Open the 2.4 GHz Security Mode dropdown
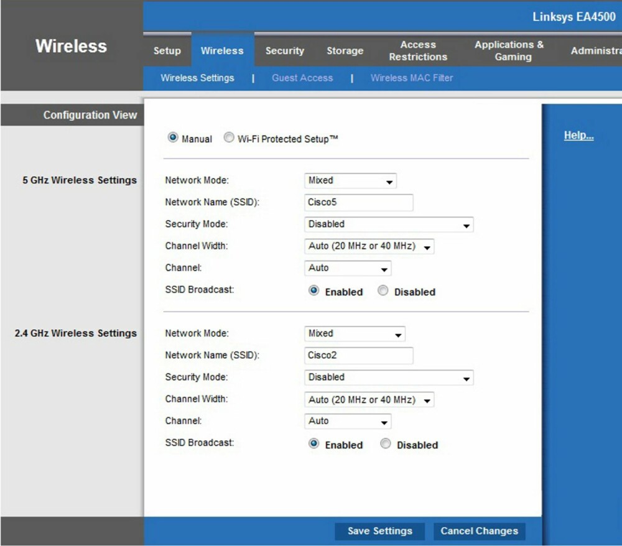 click(389, 377)
